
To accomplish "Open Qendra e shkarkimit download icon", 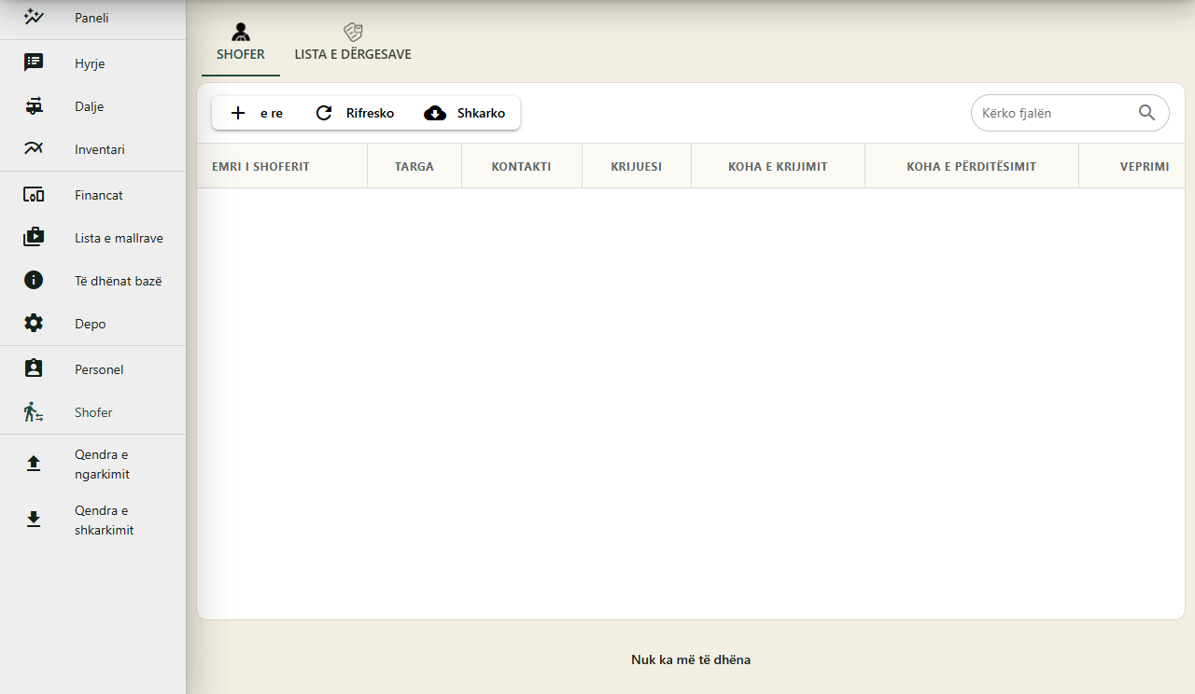I will (x=34, y=520).
